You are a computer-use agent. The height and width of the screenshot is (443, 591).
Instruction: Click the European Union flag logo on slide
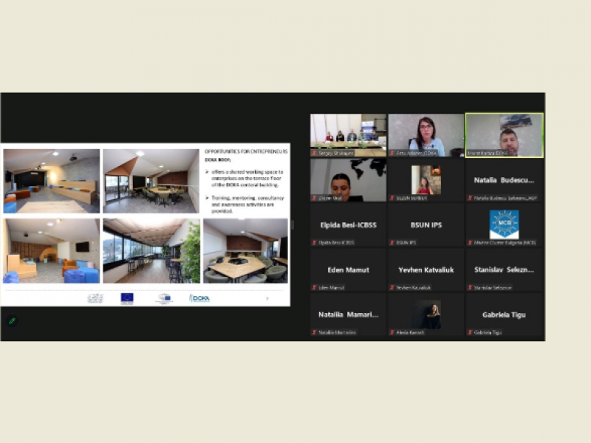[x=127, y=298]
